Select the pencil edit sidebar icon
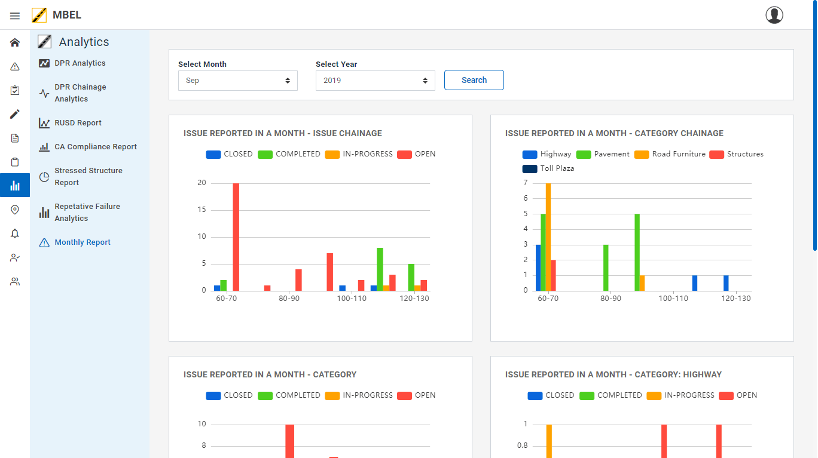The image size is (818, 458). 15,114
